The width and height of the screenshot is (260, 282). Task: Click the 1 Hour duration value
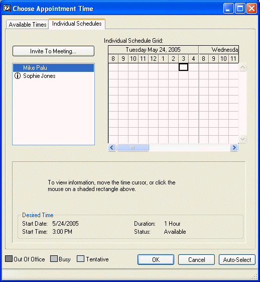tap(172, 224)
